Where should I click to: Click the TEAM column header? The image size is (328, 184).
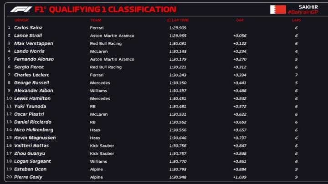tap(95, 20)
